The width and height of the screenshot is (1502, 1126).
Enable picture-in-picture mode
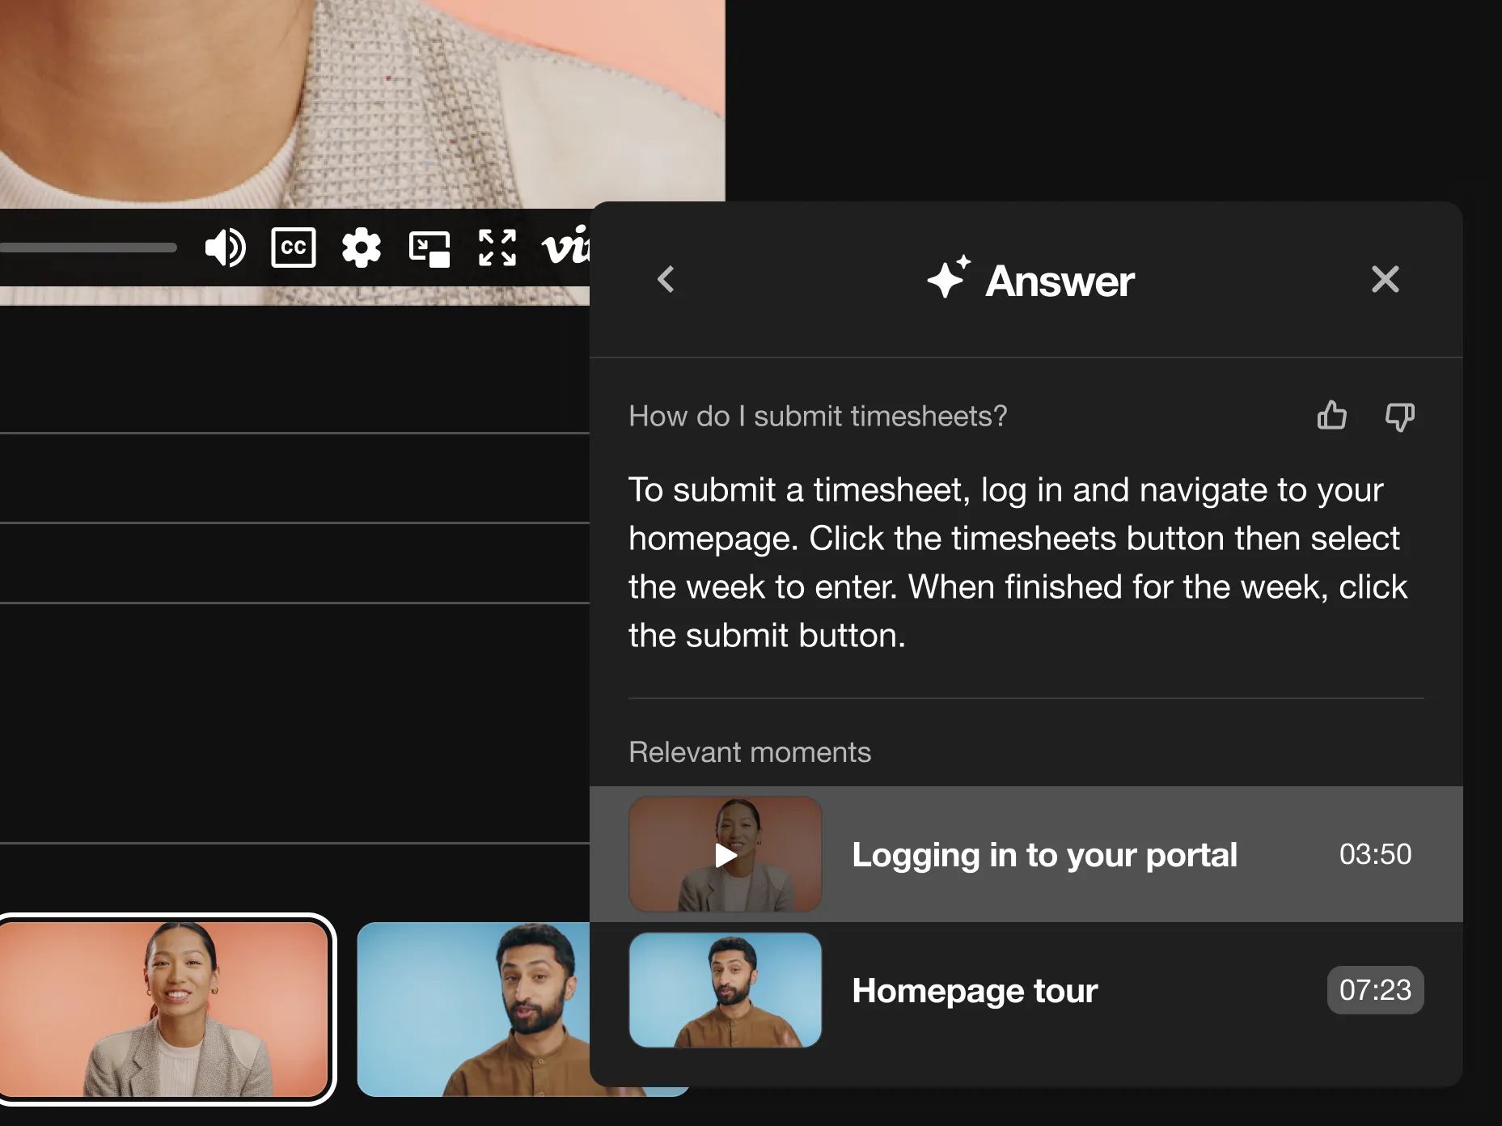point(429,248)
